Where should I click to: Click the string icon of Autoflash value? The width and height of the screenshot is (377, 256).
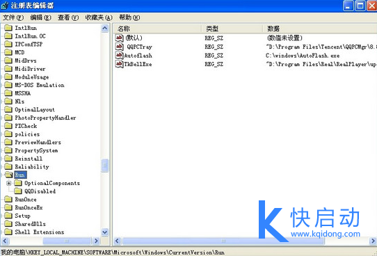119,56
